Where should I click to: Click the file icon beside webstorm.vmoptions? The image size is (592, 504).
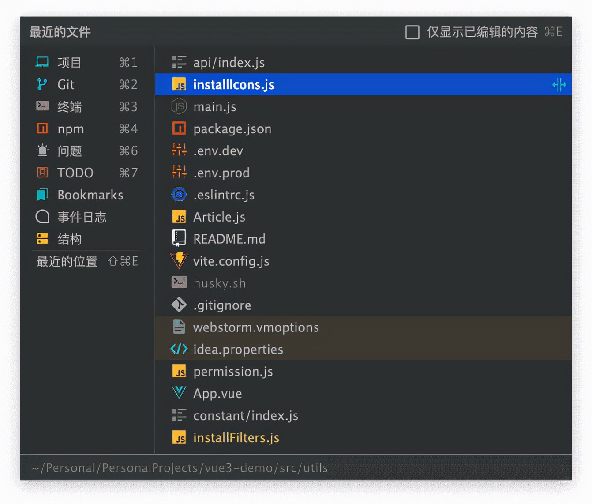tap(179, 327)
